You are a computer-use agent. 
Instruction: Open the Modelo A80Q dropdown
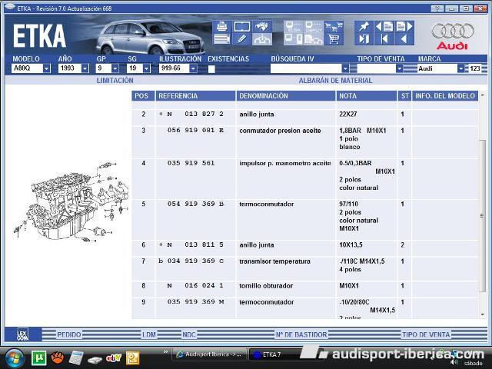coord(46,68)
